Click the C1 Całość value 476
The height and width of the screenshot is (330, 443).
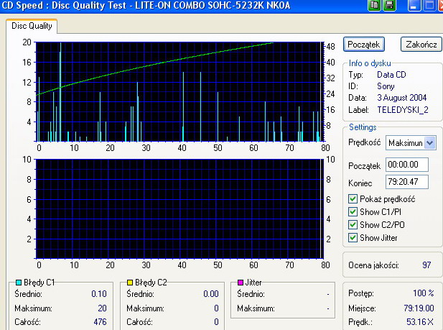(100, 322)
